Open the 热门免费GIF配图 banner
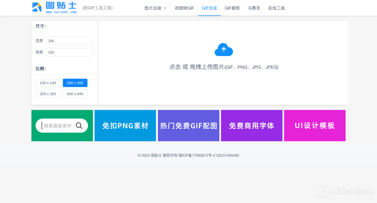The image size is (377, 203). click(188, 126)
